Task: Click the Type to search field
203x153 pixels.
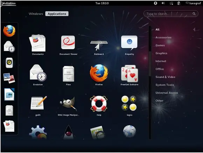Action: point(171,14)
